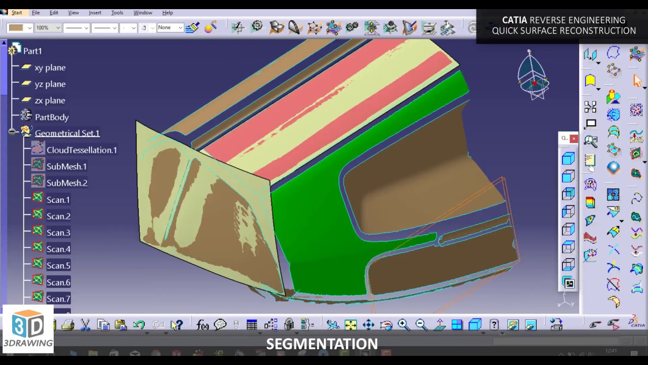The height and width of the screenshot is (365, 648).
Task: Open the first line thickness dropdown
Action: [x=76, y=27]
